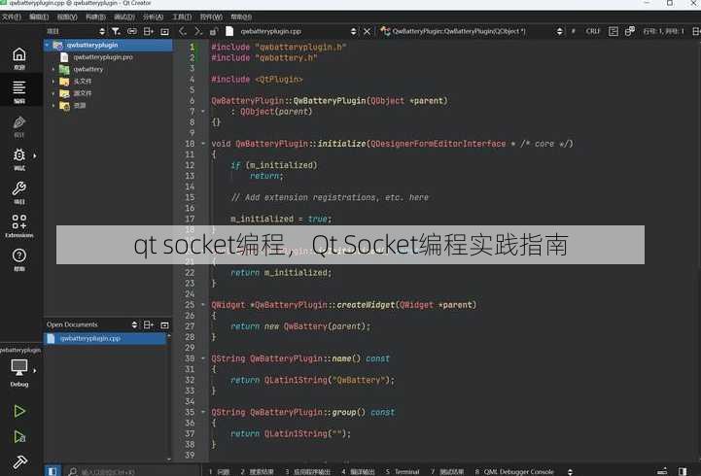701x476 pixels.
Task: Collapse the qwbatteryplugin root project node
Action: [48, 45]
